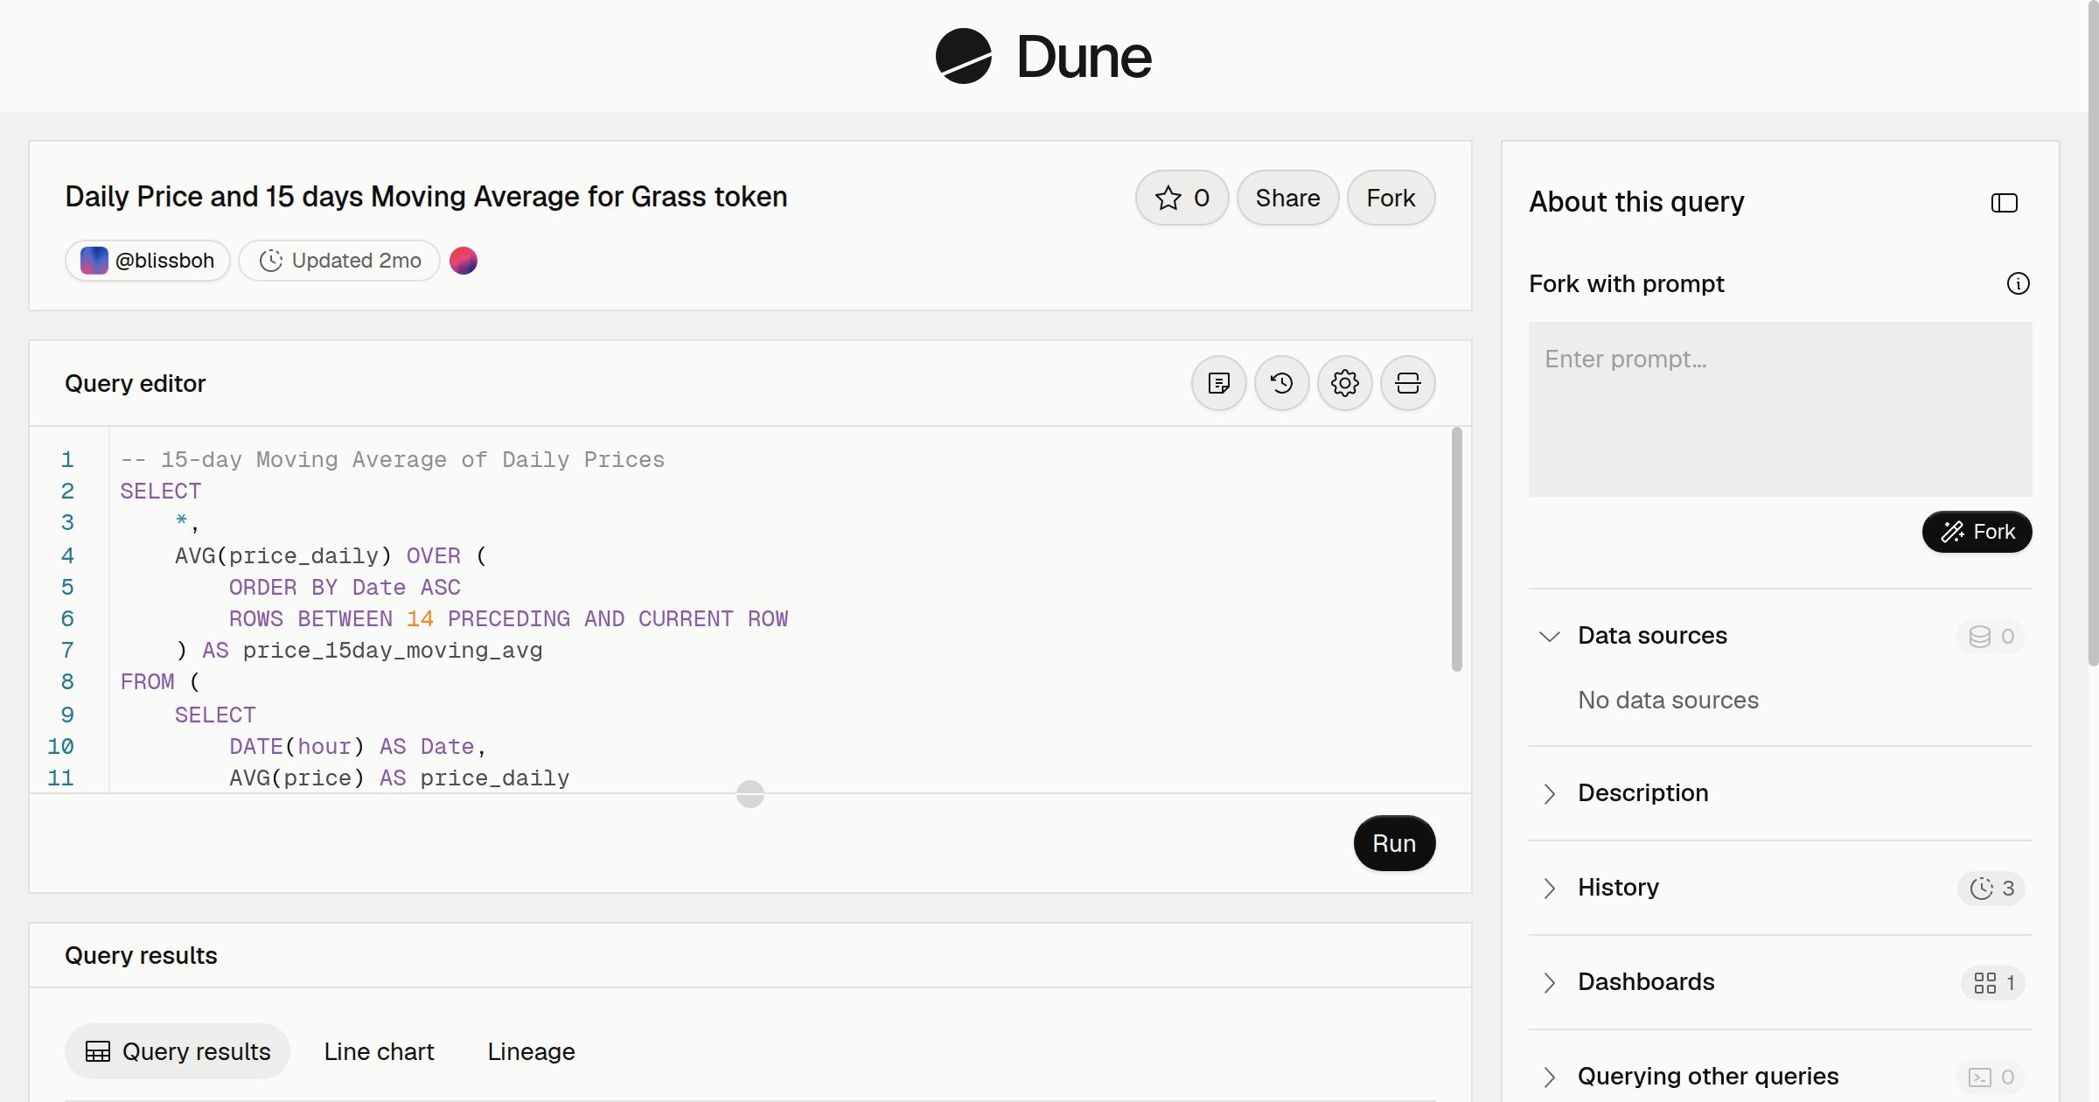Click line number 6 in editor gutter
The width and height of the screenshot is (2099, 1102).
67,619
